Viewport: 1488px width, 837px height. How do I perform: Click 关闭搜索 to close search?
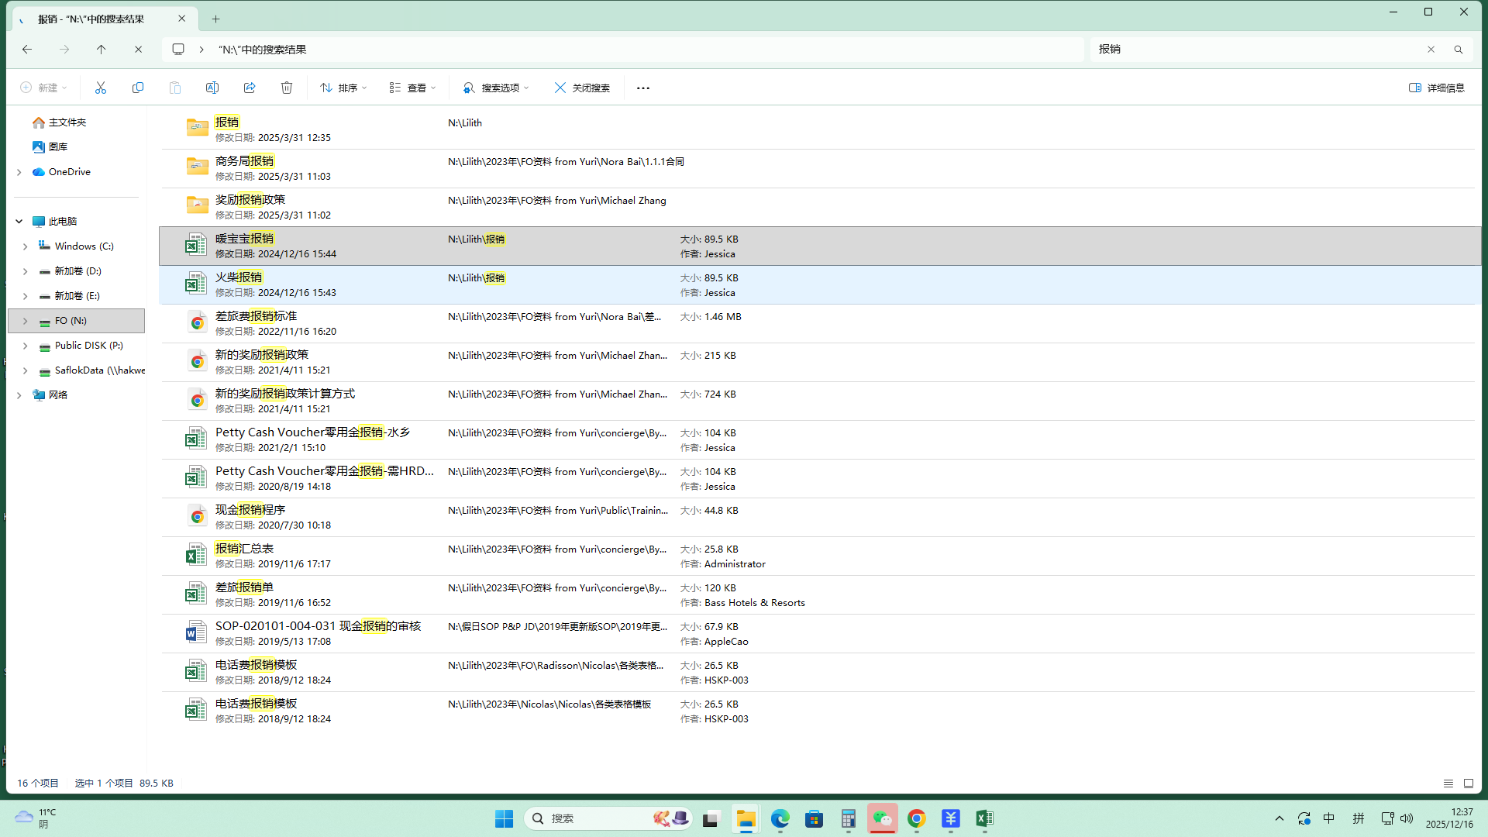[x=582, y=88]
